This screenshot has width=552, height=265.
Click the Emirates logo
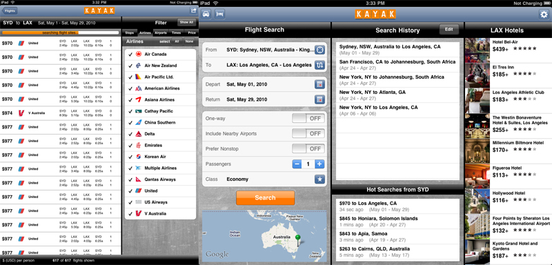[139, 146]
